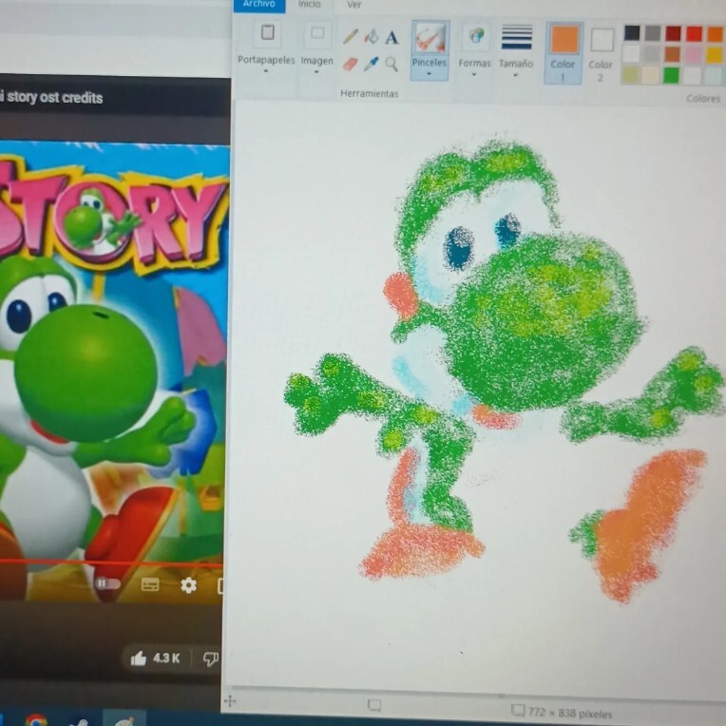Screen dimensions: 726x726
Task: Select Color 1 orange button
Action: click(564, 53)
